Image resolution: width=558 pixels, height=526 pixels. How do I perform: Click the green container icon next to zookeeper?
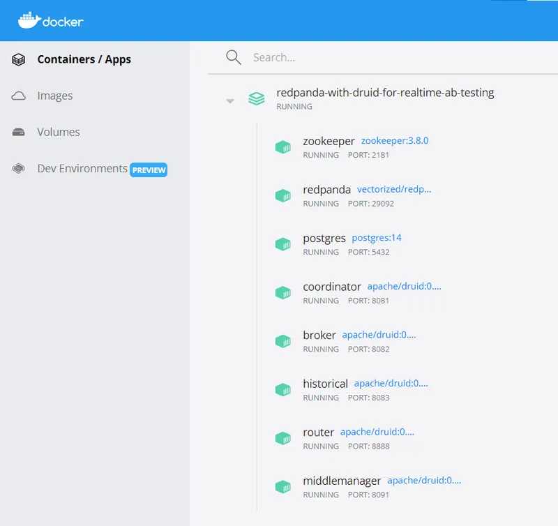click(283, 146)
